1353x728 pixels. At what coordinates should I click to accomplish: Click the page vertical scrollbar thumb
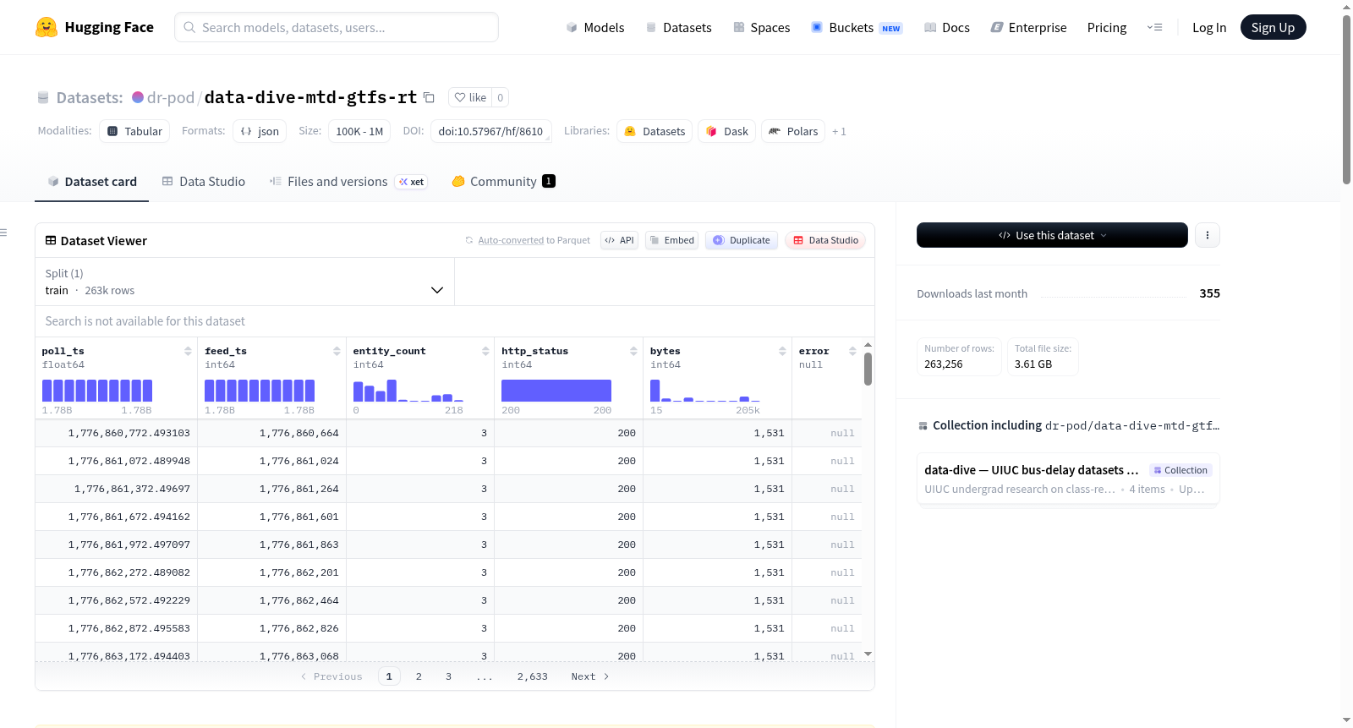point(1346,100)
